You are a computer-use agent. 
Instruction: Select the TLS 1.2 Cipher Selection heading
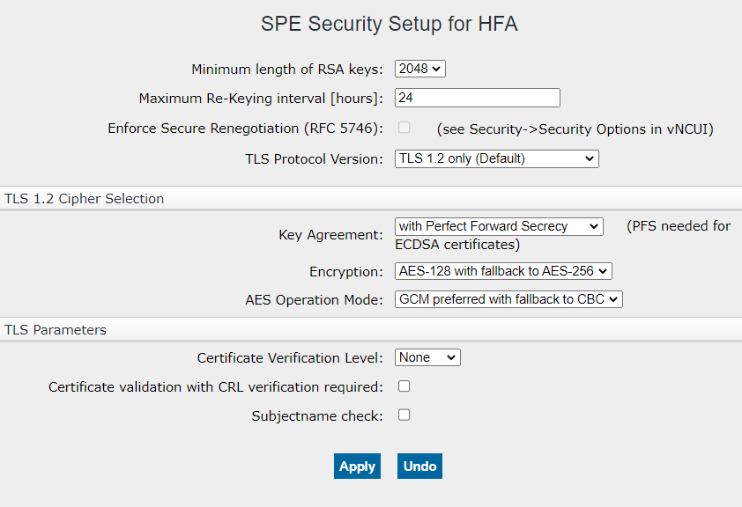point(85,199)
